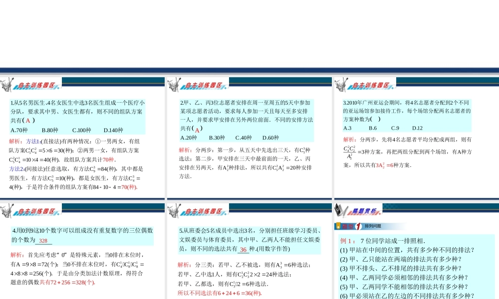Click question (1) 甲站在中间的位置
The image size is (499, 299).
[407, 250]
